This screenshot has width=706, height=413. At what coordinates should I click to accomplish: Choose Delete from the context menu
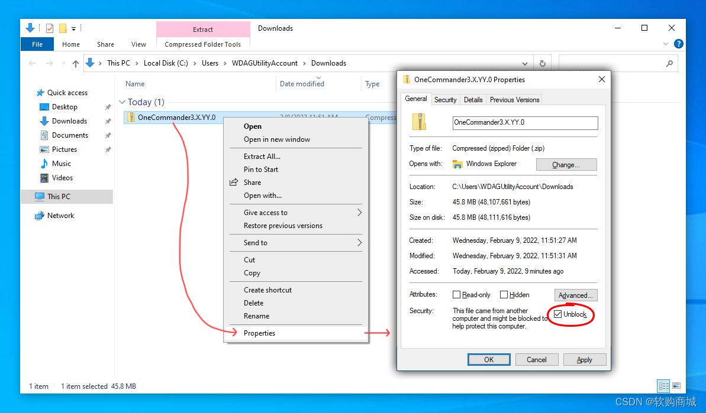pyautogui.click(x=253, y=303)
